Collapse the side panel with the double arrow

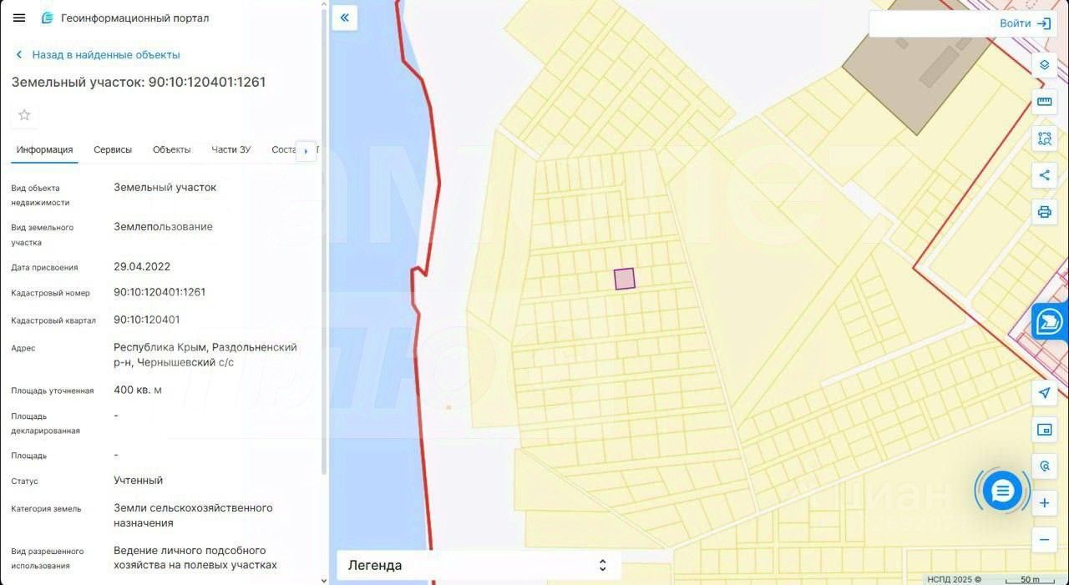point(344,18)
